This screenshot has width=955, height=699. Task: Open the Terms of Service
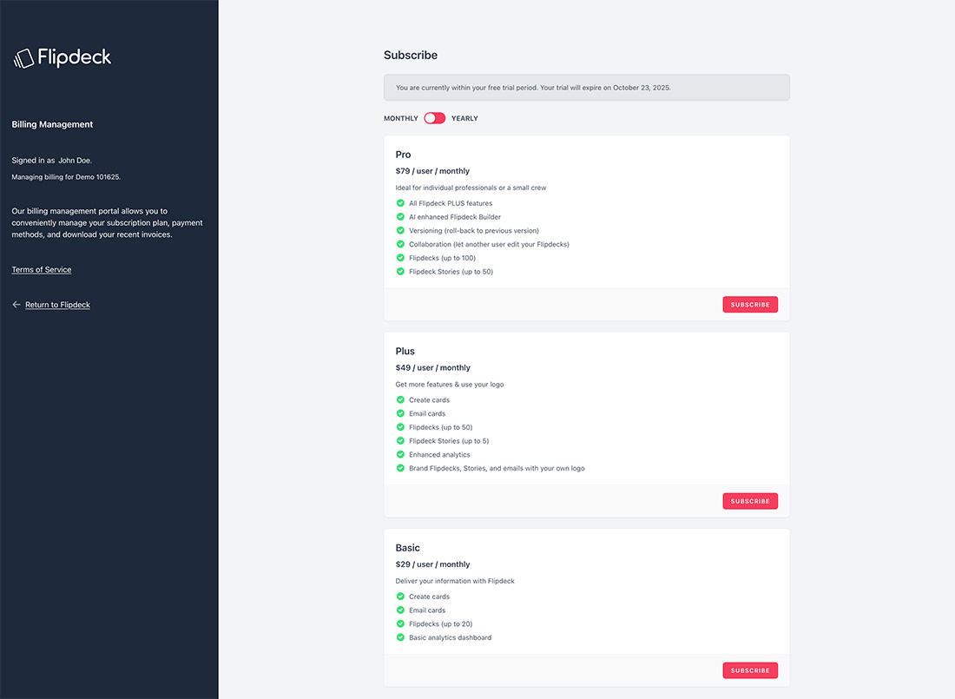[x=41, y=269]
